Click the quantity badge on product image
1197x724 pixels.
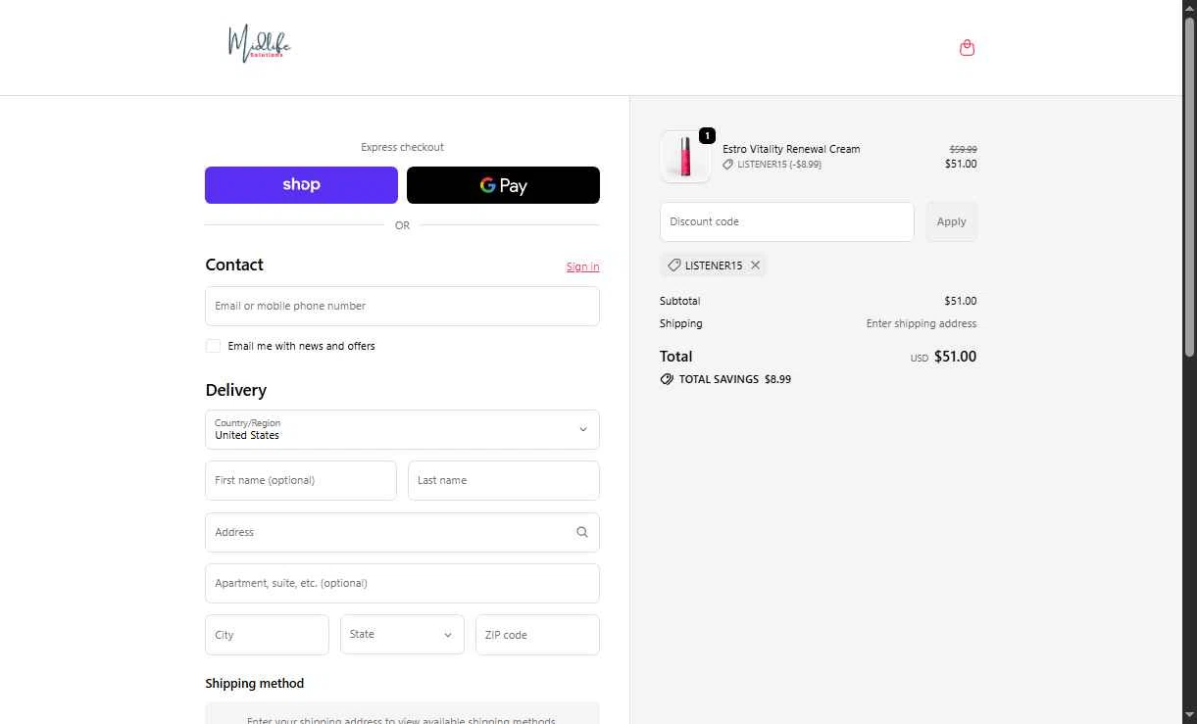point(707,136)
